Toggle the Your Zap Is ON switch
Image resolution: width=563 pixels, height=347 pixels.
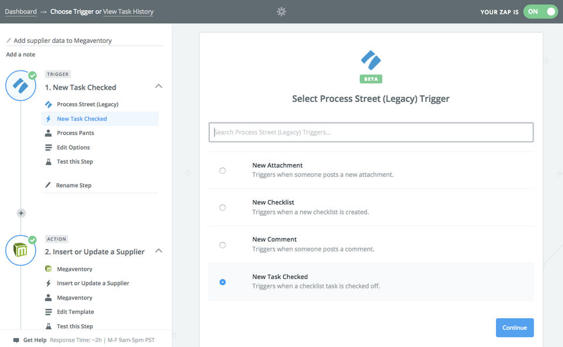click(x=540, y=11)
